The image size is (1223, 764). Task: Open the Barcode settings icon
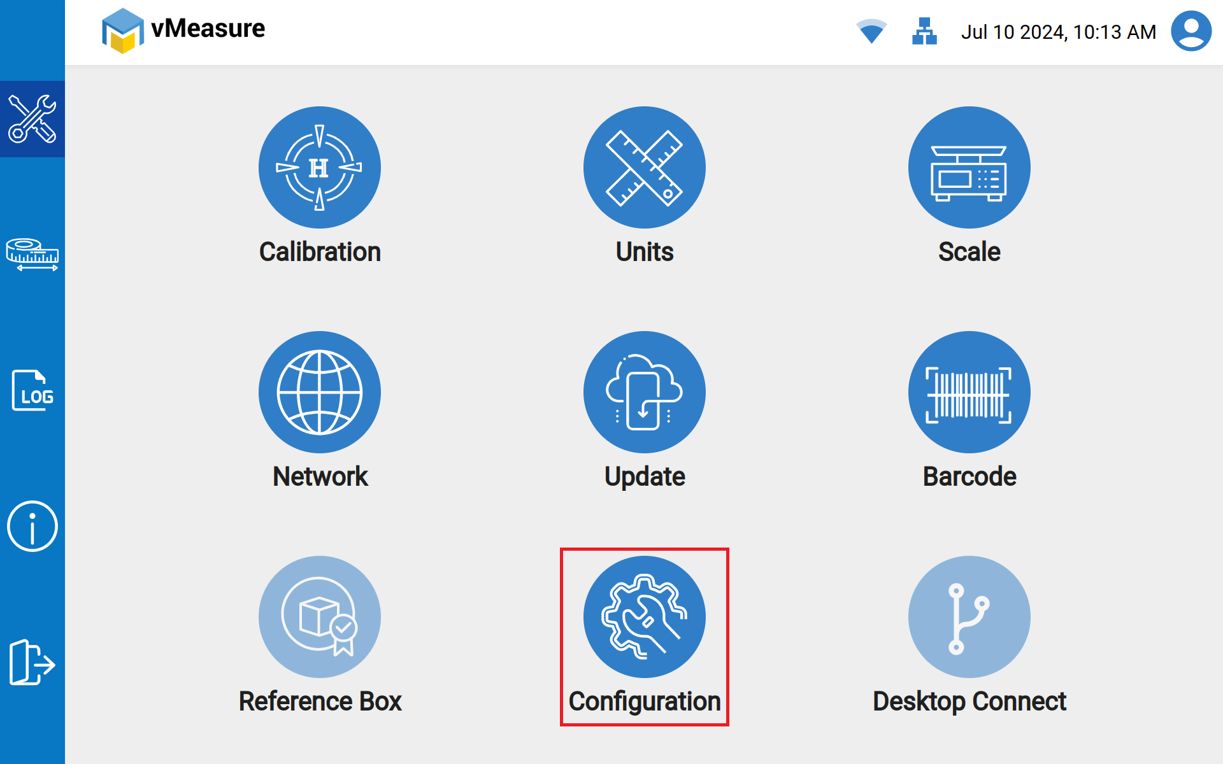(x=969, y=392)
